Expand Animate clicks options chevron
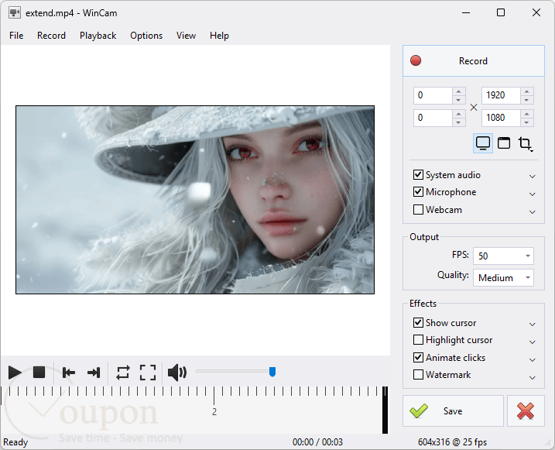 532,359
